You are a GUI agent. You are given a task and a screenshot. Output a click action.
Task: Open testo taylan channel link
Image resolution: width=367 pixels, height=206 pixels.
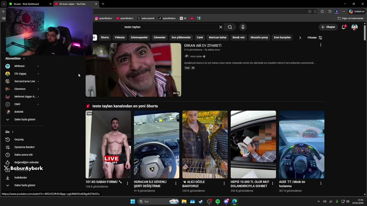point(196,56)
